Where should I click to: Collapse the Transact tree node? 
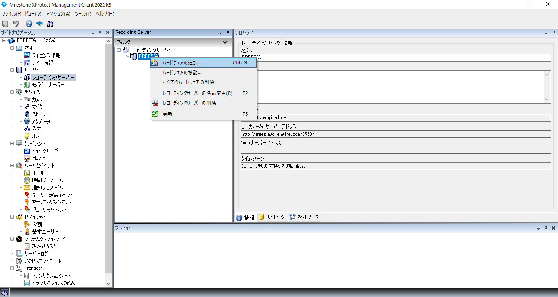coord(12,268)
